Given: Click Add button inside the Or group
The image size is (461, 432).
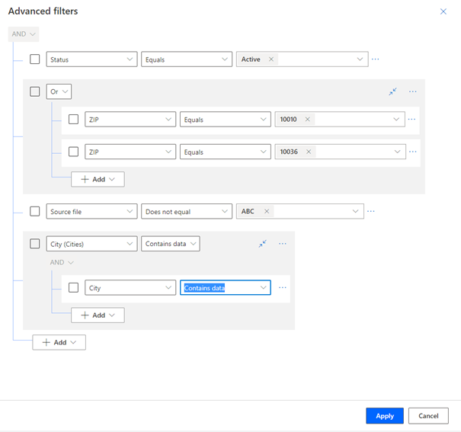Looking at the screenshot, I should [98, 179].
